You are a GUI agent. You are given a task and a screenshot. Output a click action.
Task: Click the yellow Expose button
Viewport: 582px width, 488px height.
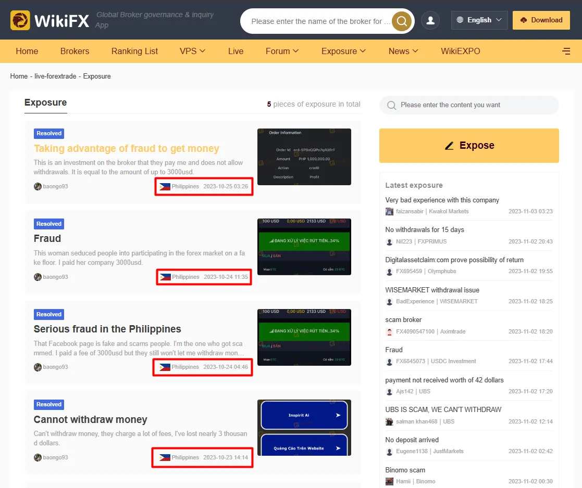tap(469, 146)
